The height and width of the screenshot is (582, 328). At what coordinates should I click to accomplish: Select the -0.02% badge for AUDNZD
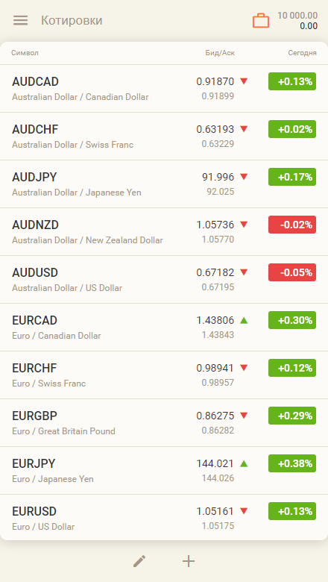click(x=292, y=225)
